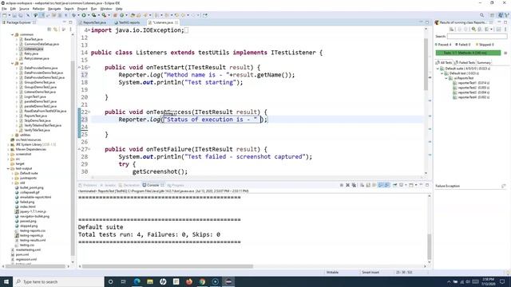This screenshot has width=511, height=287.
Task: Switch to the Console tab
Action: [x=153, y=185]
